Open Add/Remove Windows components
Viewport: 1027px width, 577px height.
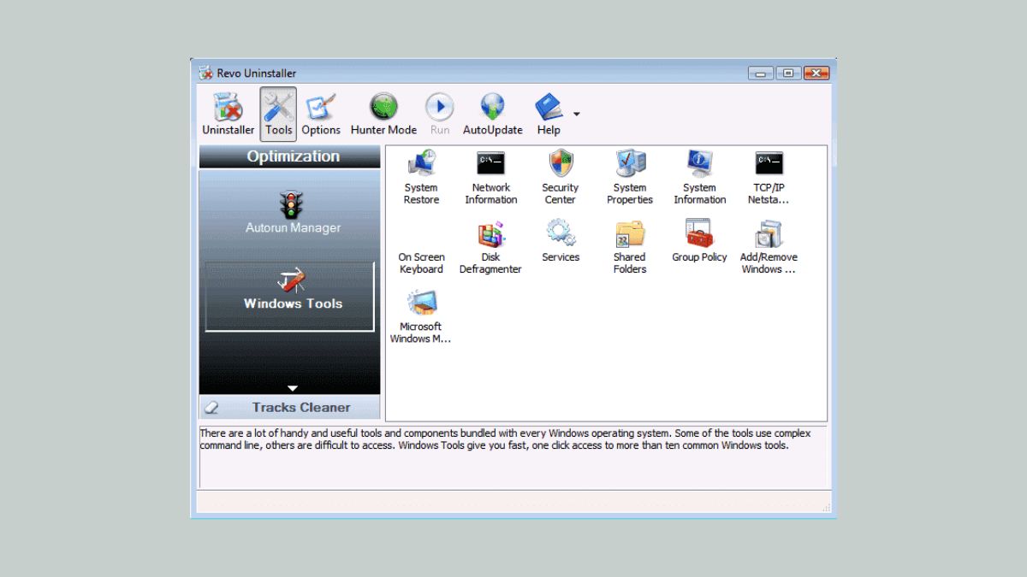(769, 248)
